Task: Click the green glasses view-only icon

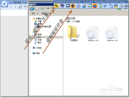Action: [90, 6]
